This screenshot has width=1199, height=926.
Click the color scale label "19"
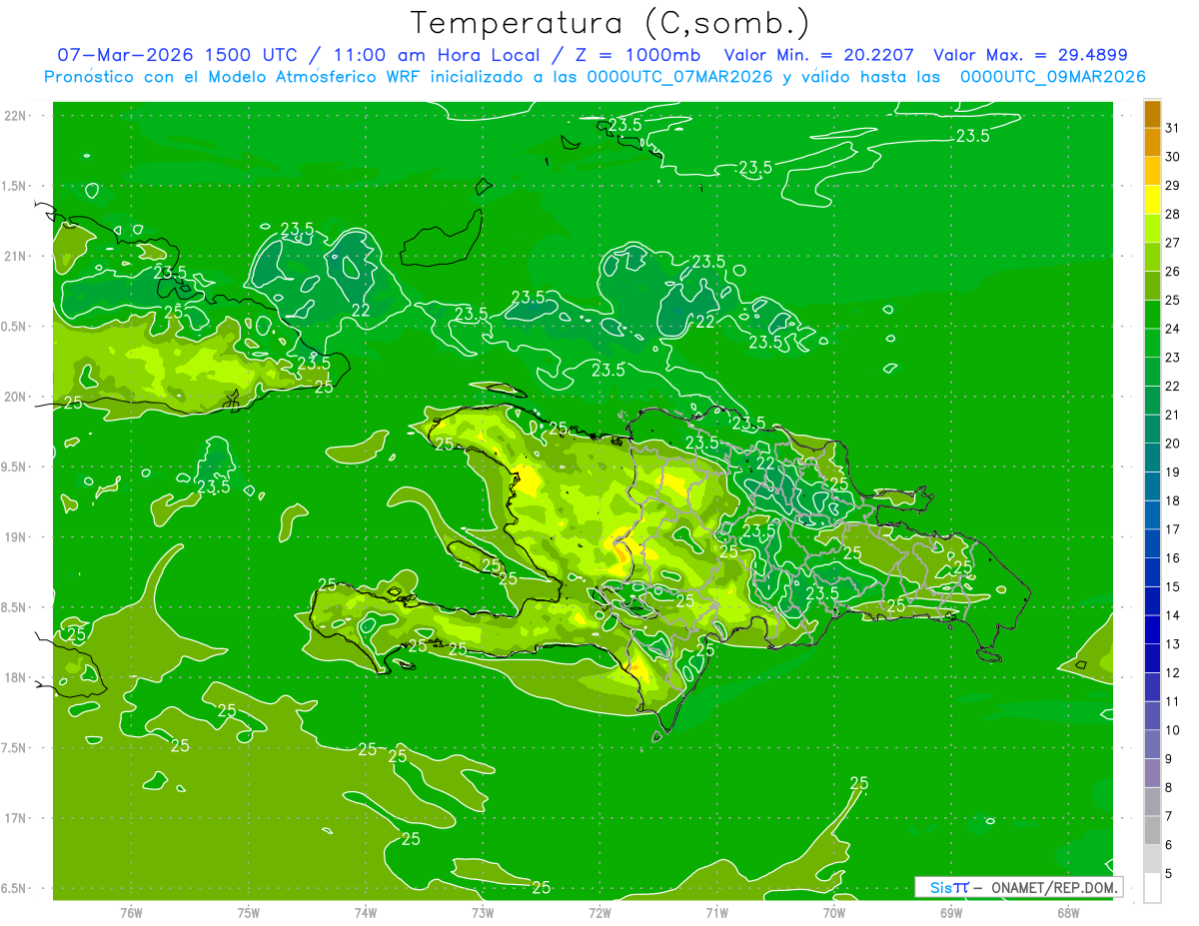[x=1173, y=472]
